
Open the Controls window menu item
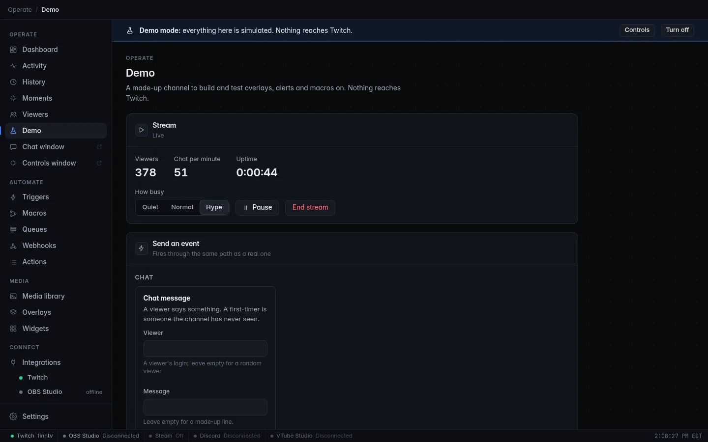[x=56, y=163]
